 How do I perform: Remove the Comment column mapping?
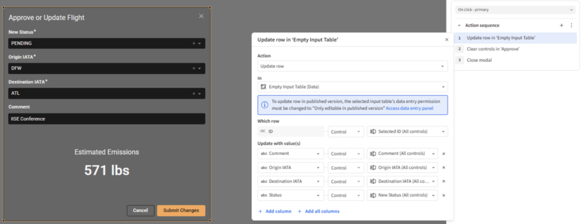pos(444,154)
